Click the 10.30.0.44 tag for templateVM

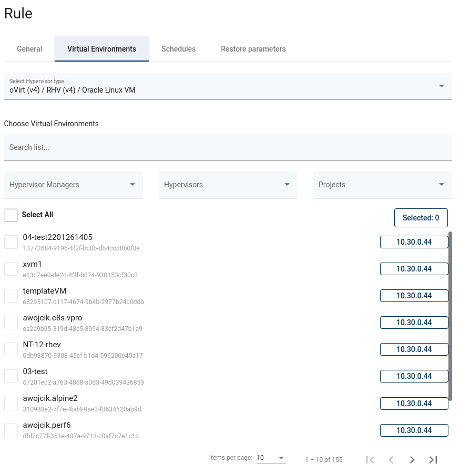(x=414, y=296)
